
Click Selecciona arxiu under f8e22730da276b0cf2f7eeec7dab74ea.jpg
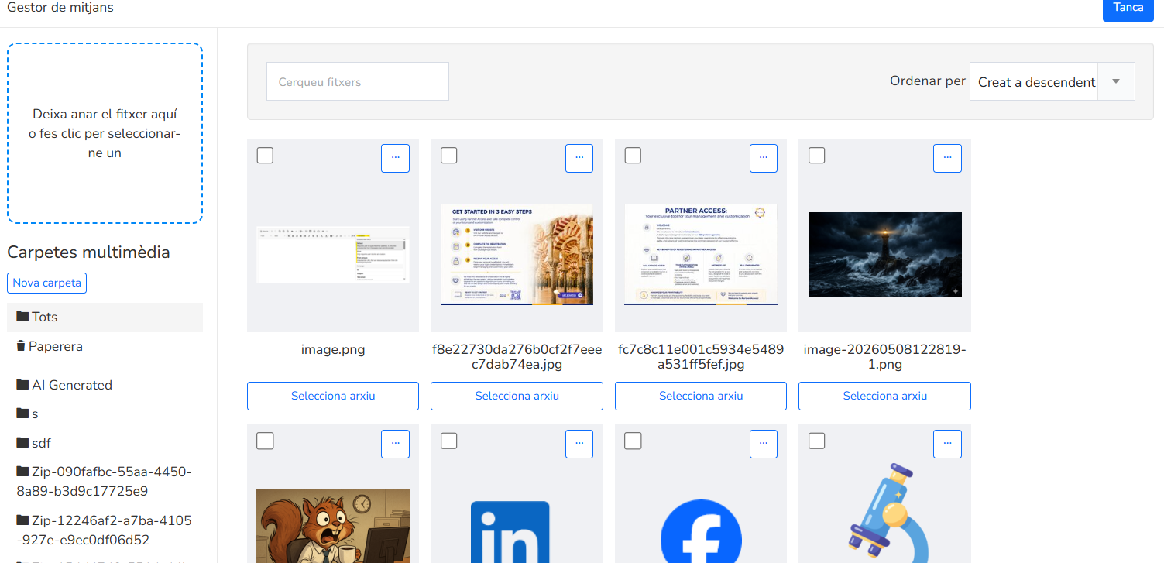tap(517, 396)
